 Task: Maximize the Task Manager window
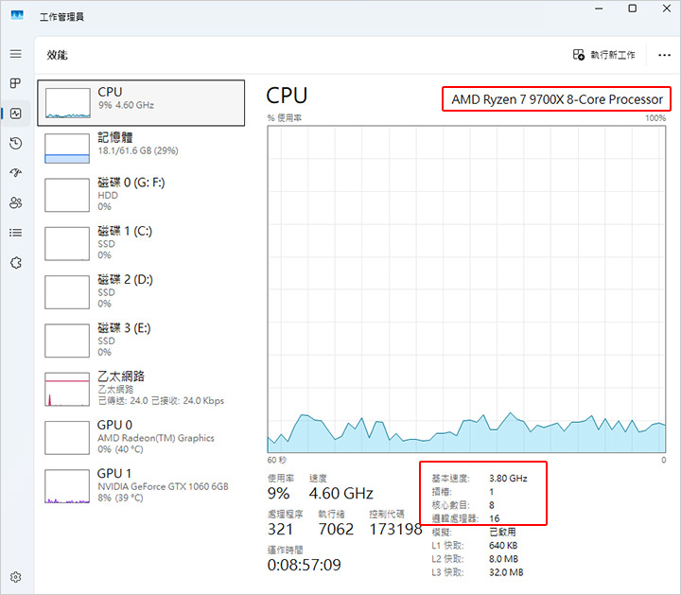633,9
